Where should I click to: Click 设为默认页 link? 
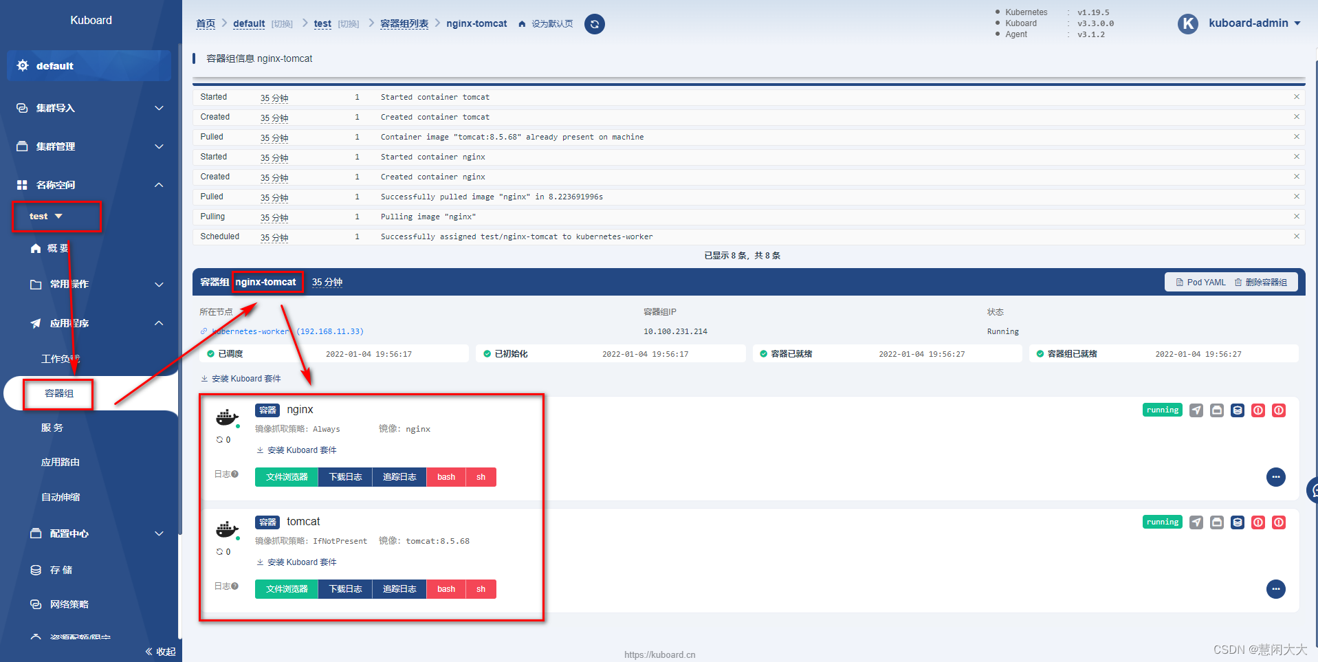click(x=552, y=24)
